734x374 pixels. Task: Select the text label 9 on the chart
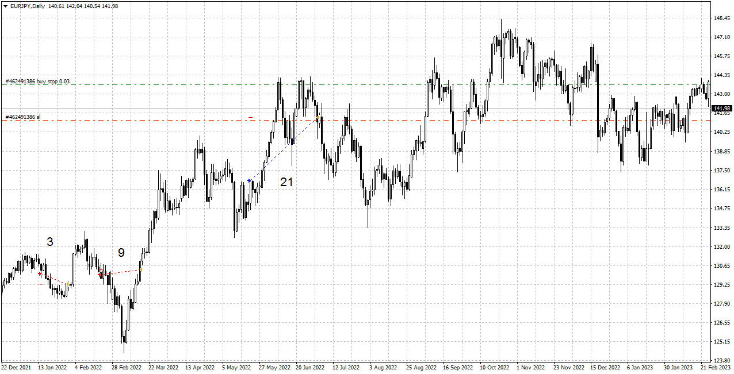click(x=121, y=253)
